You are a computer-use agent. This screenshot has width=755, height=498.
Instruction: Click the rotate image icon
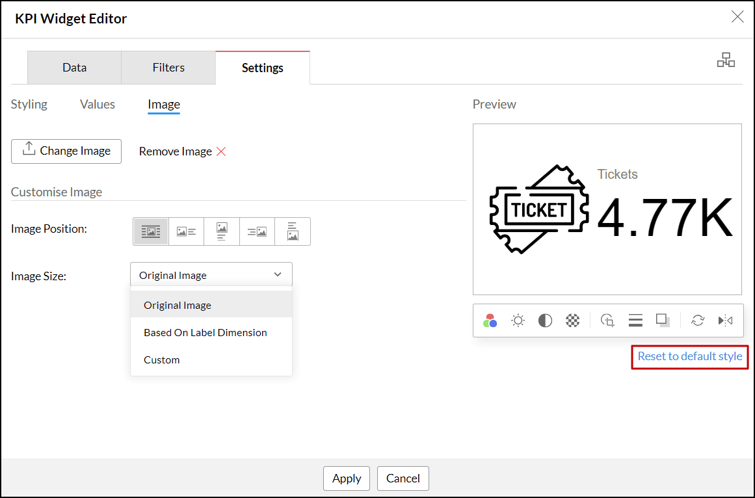click(x=698, y=321)
